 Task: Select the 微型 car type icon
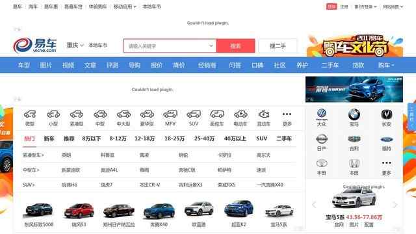(x=30, y=114)
